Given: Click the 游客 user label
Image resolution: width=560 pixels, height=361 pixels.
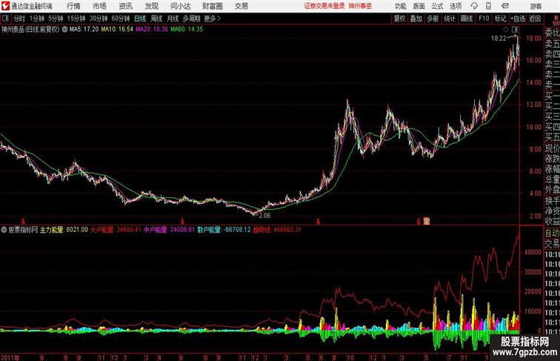Looking at the screenshot, I should coord(536,6).
